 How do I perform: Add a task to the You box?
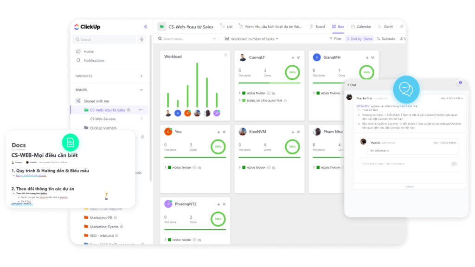pyautogui.click(x=219, y=132)
